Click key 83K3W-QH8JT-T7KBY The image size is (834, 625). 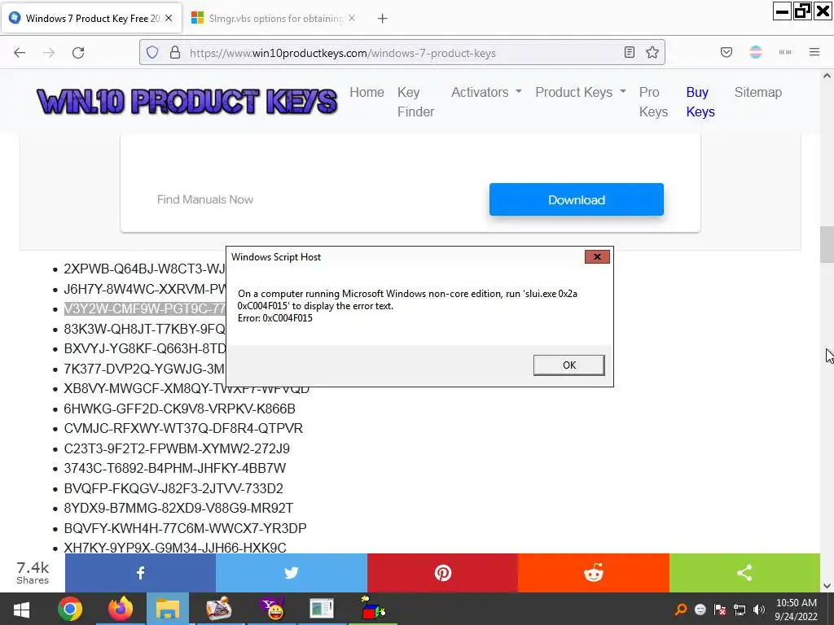click(145, 329)
